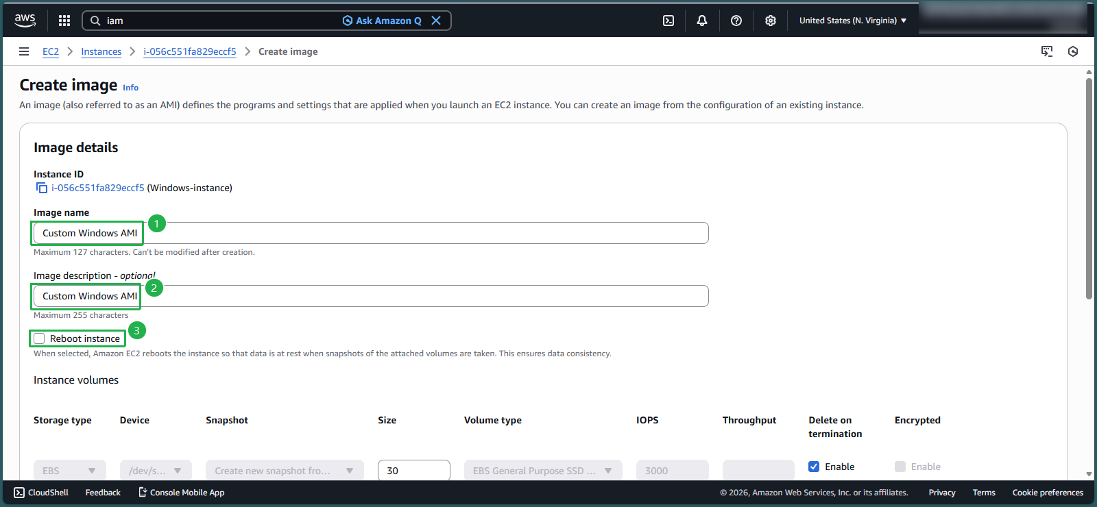Open Console Mobile App link
Viewport: 1097px width, 507px height.
pos(182,493)
